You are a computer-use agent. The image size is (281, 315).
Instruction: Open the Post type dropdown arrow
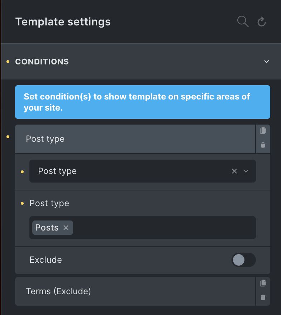(x=246, y=171)
